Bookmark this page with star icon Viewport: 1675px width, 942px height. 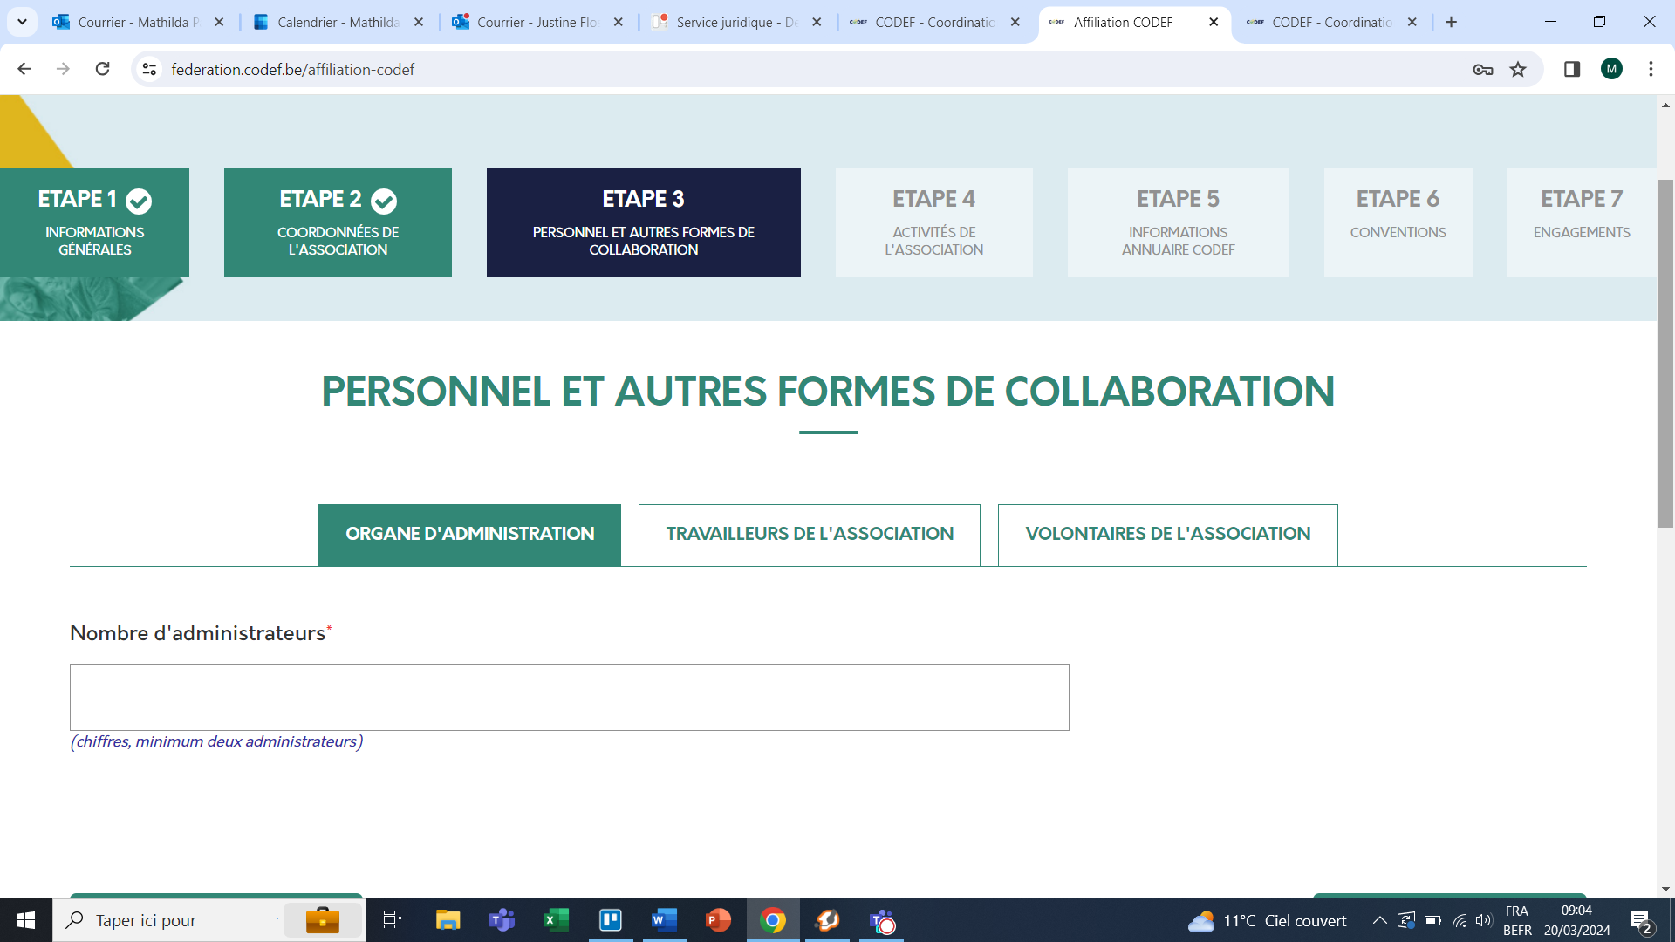tap(1518, 69)
